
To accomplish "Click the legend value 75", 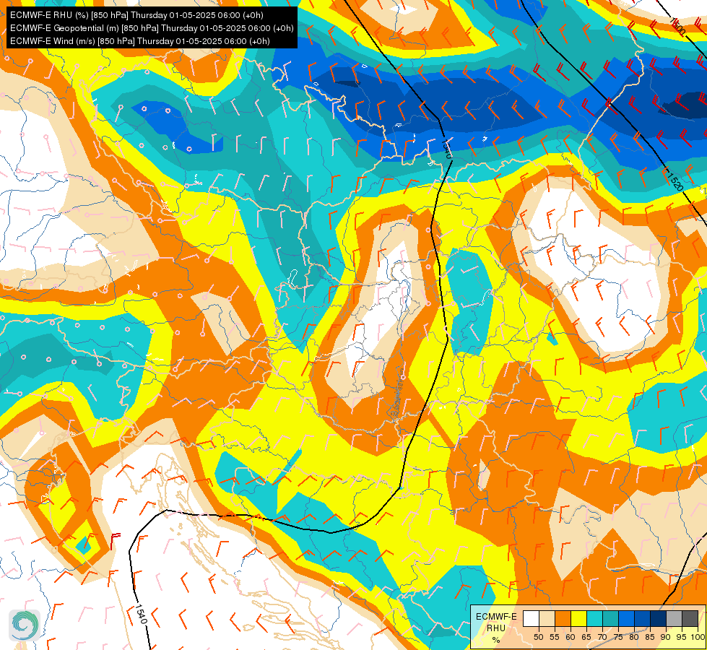I will point(618,637).
